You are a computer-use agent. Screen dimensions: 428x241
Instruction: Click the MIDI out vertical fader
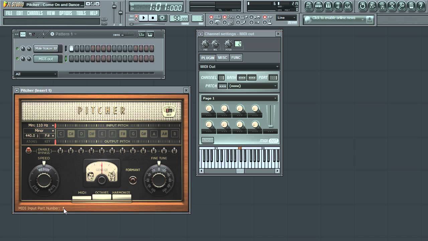271,117
